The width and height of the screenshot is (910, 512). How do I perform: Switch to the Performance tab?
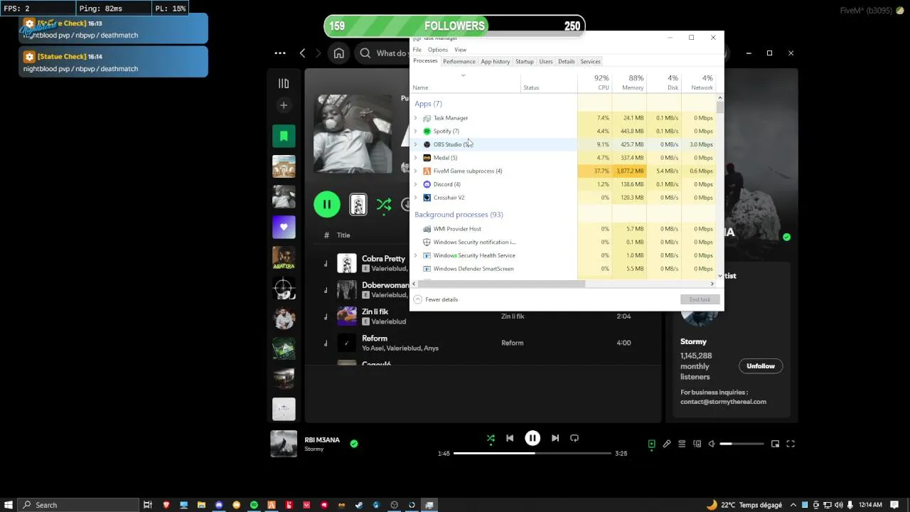[x=459, y=61]
